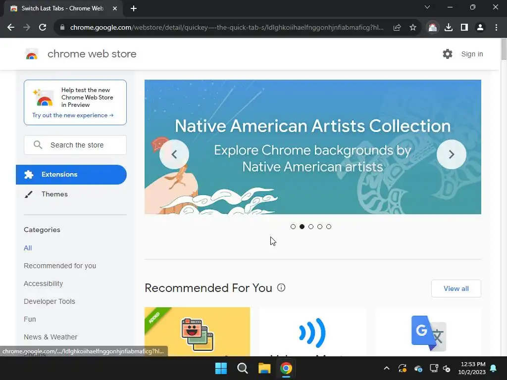Open Chrome downloads

449,28
